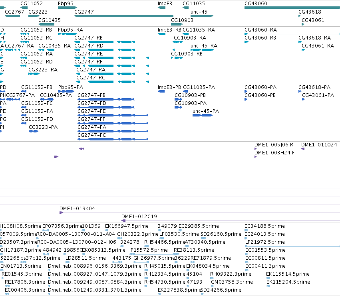Click transcript label CG43060-RB
This screenshot has height=296, width=340.
click(260, 37)
